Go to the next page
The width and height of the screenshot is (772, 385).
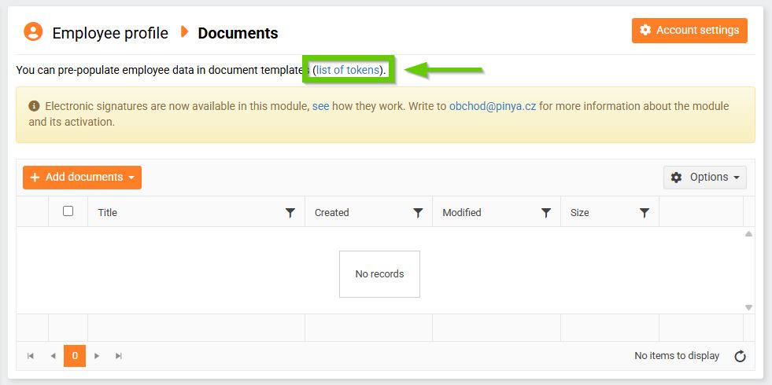pos(97,356)
